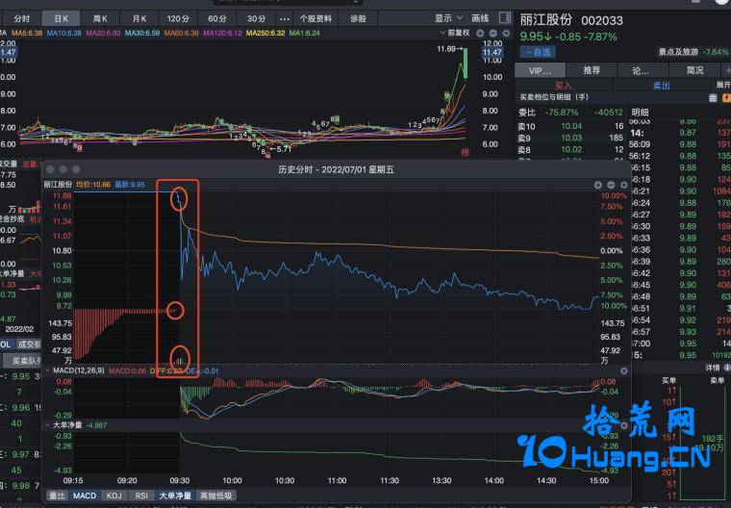
Task: Open the more periods ellipsis button
Action: click(285, 18)
